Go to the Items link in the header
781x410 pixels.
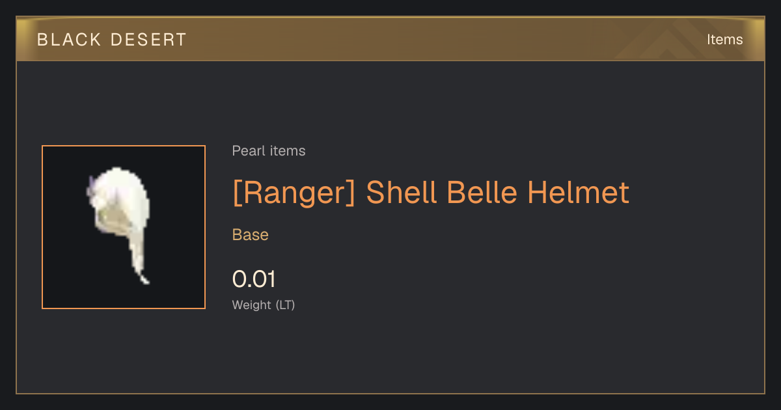[x=724, y=40]
